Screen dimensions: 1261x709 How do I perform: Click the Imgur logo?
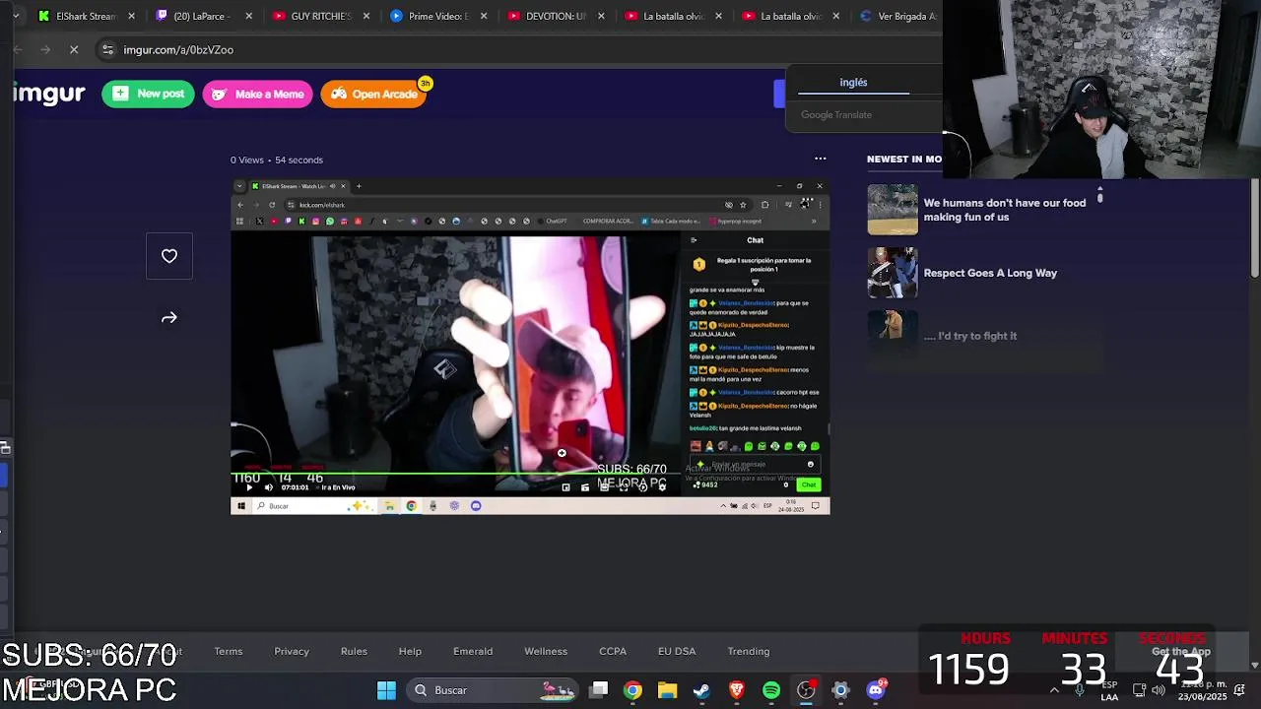point(49,94)
